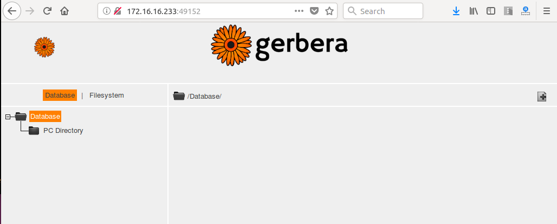Viewport: 557px width, 224px height.
Task: Show site information icon
Action: [x=106, y=11]
